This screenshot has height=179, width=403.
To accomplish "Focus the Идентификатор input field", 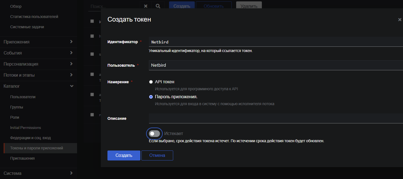I will (x=275, y=42).
